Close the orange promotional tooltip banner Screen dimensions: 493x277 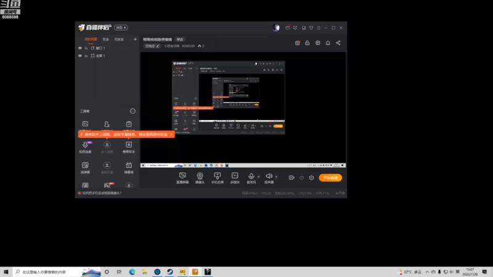pos(171,134)
